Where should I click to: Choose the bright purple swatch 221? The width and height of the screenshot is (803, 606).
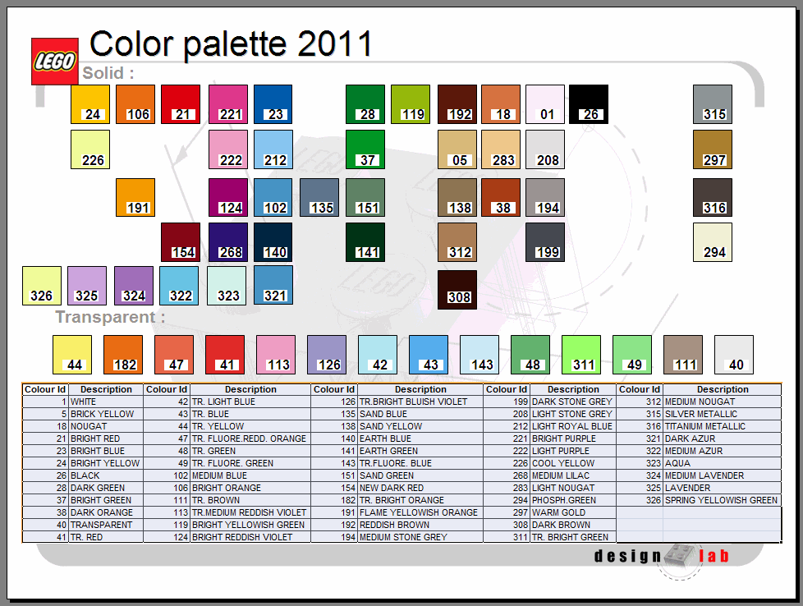tap(228, 104)
